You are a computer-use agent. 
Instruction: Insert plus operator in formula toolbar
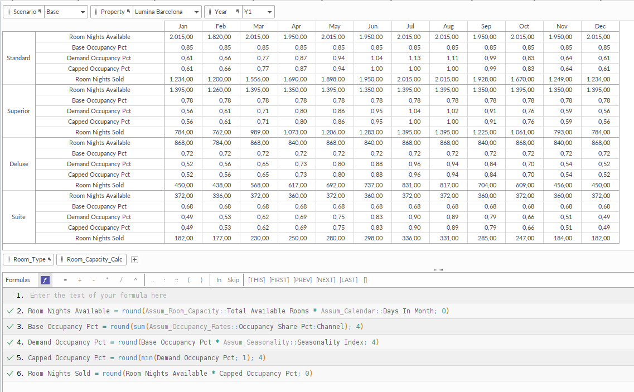point(80,280)
